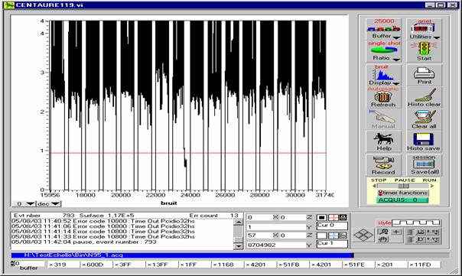Click the Cur 1 lock icon
This screenshot has width=462, height=276.
point(343,235)
